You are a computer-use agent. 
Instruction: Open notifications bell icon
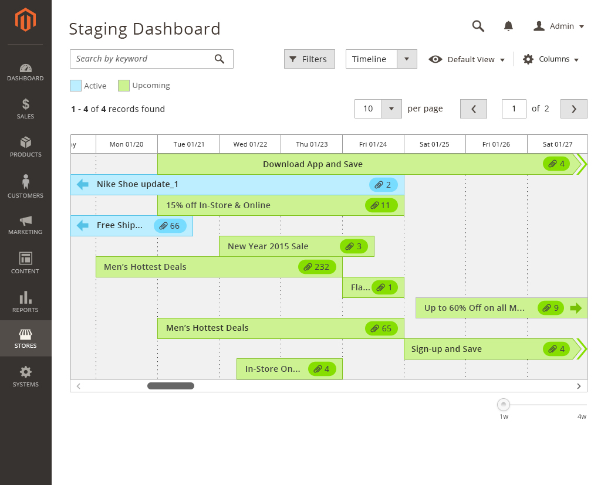(508, 26)
